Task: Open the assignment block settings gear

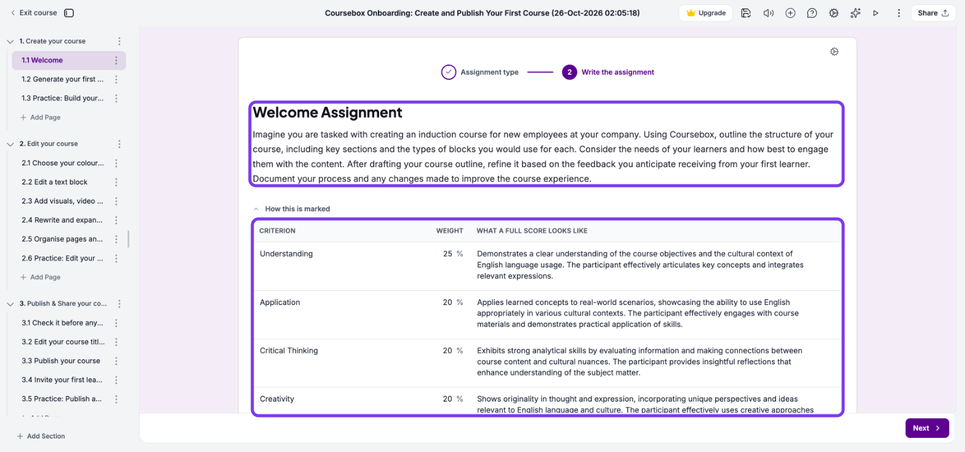Action: pyautogui.click(x=835, y=52)
